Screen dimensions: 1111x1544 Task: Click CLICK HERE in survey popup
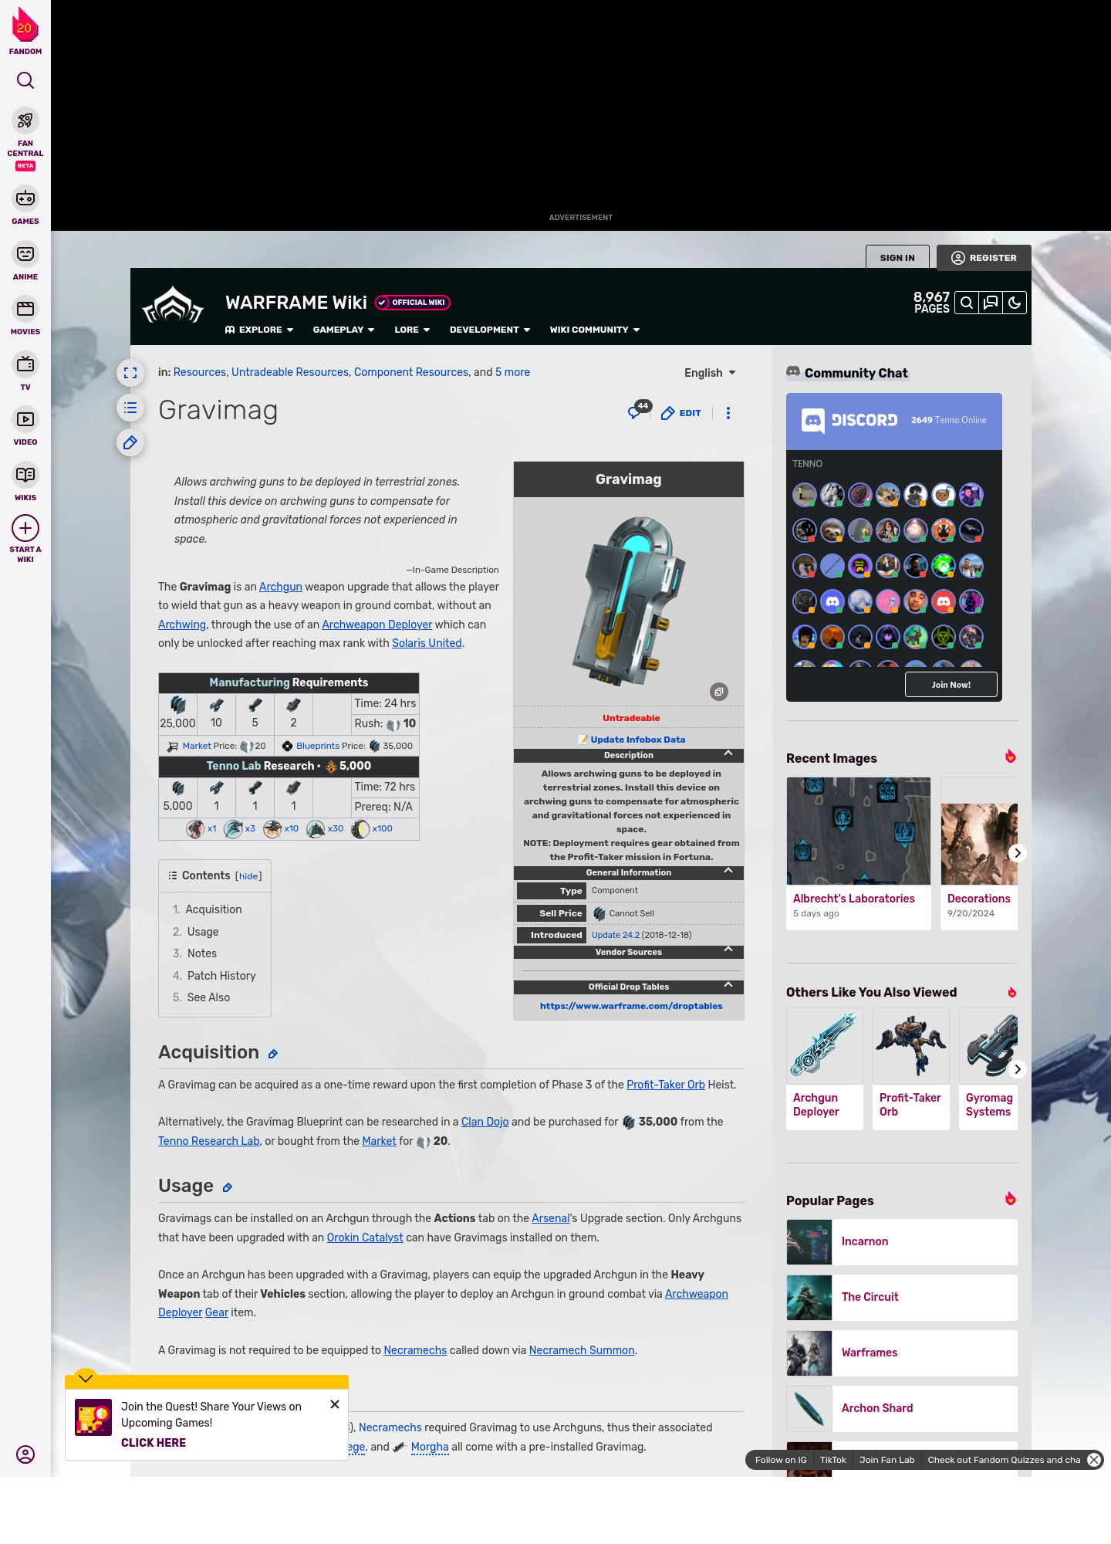(x=154, y=1443)
